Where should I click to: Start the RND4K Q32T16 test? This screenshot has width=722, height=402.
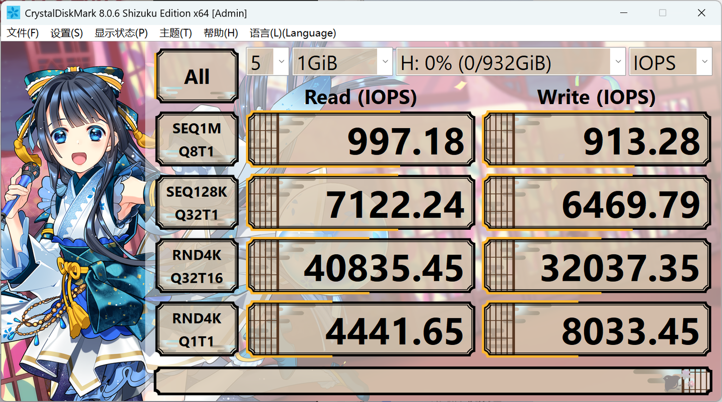(197, 266)
